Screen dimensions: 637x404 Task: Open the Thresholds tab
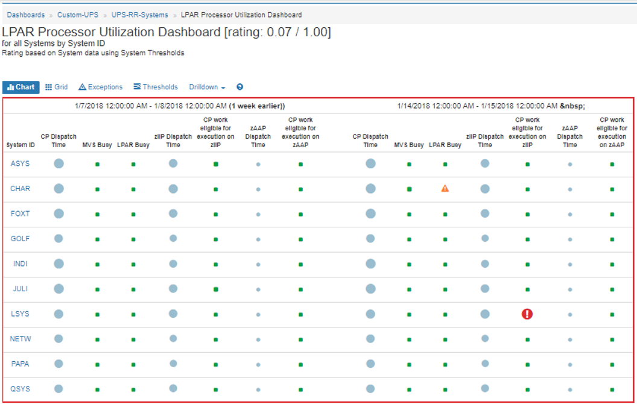point(156,87)
